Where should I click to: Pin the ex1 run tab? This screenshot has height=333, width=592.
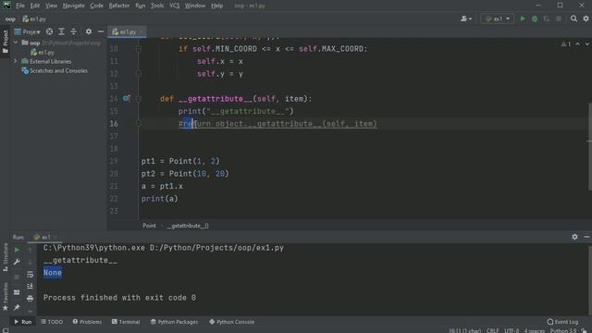tap(17, 308)
